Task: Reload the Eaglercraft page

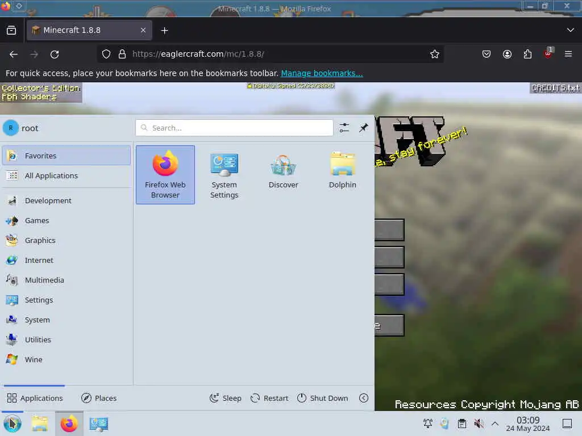Action: 55,54
